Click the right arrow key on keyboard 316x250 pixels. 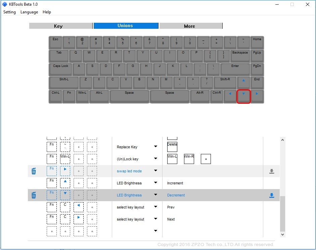click(x=257, y=96)
